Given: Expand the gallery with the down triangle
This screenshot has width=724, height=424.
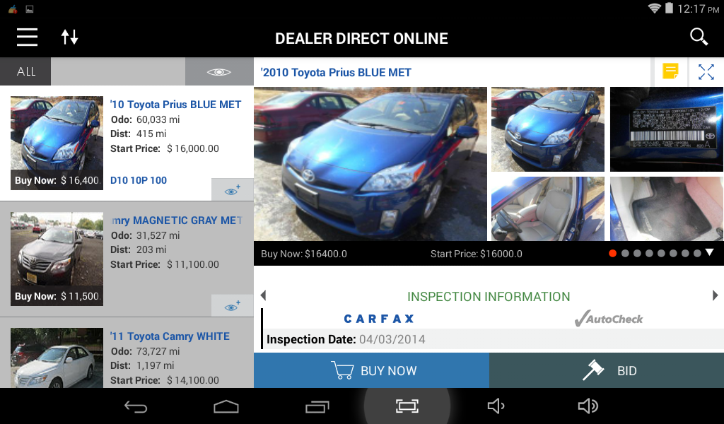Looking at the screenshot, I should [710, 252].
